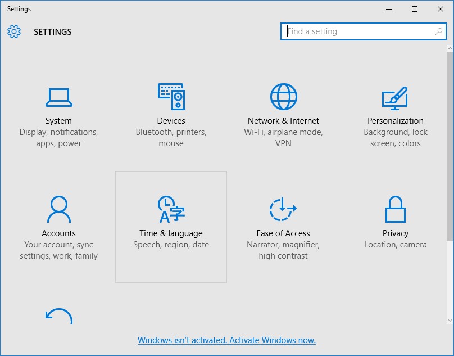Click the 'Accounts' title text
The height and width of the screenshot is (356, 454).
click(59, 233)
